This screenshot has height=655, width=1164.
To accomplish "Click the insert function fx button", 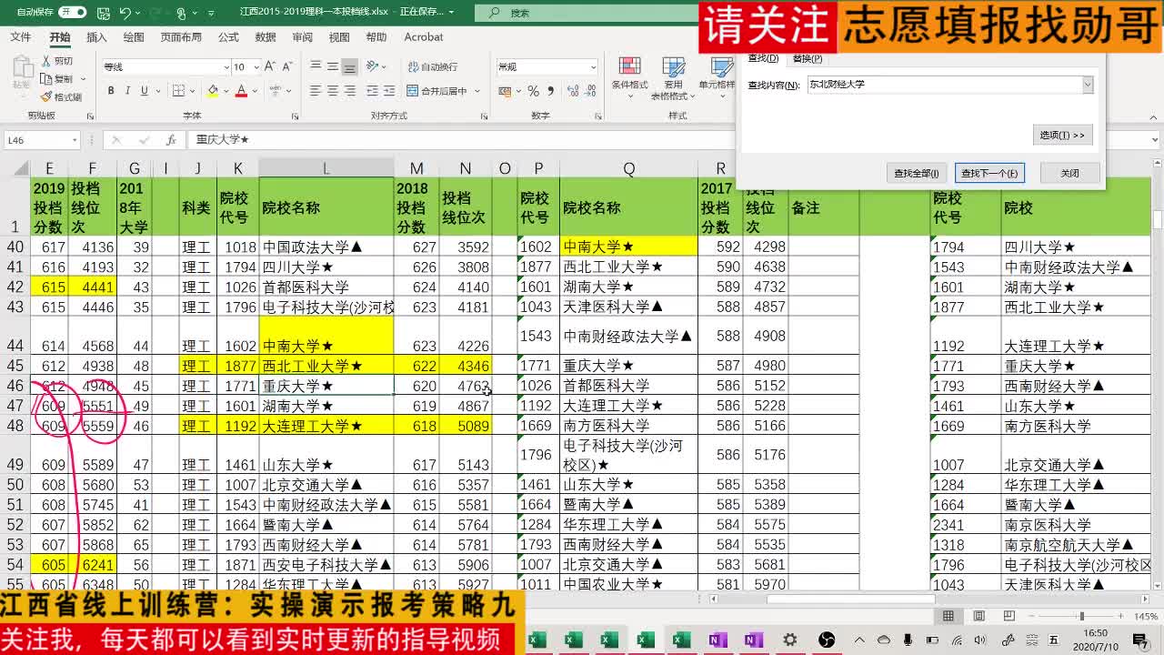I will pyautogui.click(x=171, y=140).
